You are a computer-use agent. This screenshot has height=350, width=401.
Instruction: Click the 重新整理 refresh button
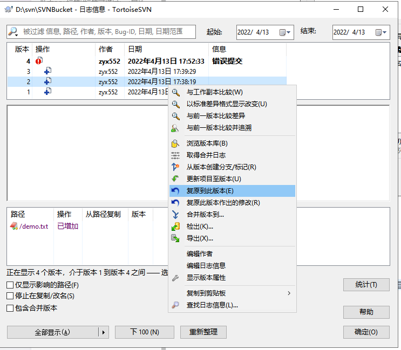point(203,332)
